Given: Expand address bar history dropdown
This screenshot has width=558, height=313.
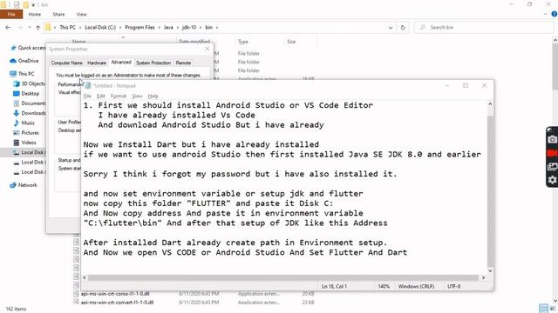Looking at the screenshot, I should pyautogui.click(x=391, y=27).
